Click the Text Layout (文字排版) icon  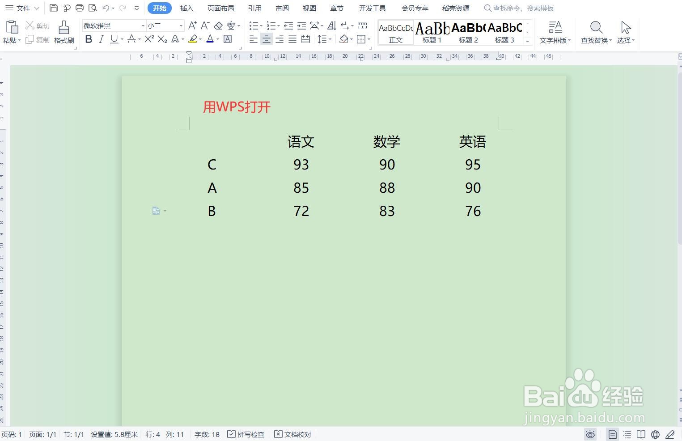[555, 28]
